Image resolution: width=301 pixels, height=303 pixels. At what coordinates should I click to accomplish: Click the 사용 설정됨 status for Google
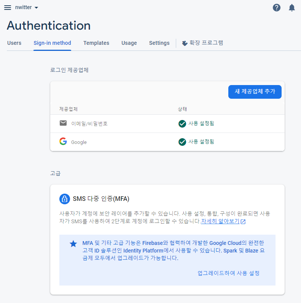pyautogui.click(x=201, y=142)
